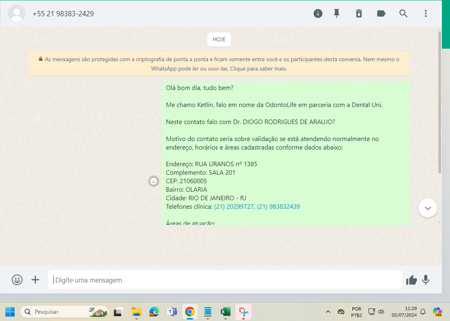Click the HOJE date badge

tap(219, 39)
